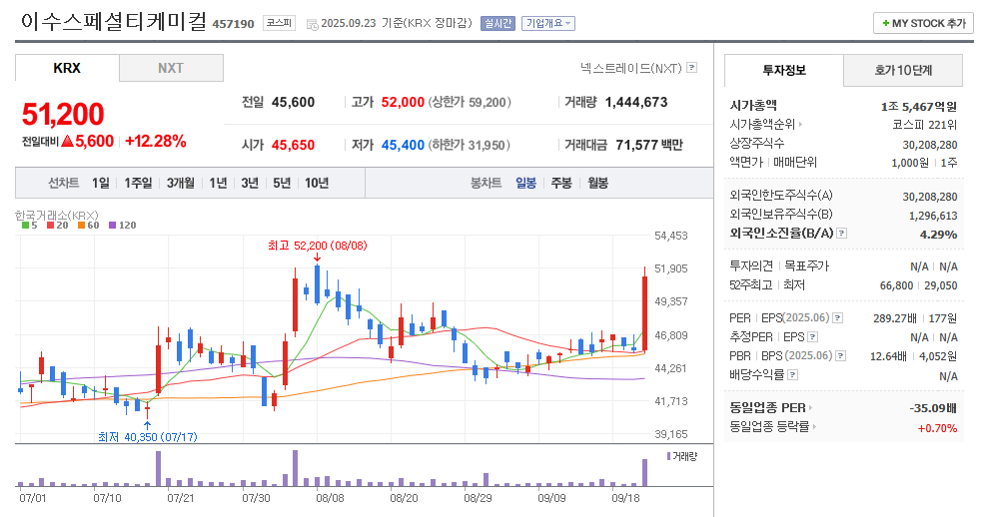Click the change percentage +12.28%
The height and width of the screenshot is (517, 983).
[x=156, y=141]
